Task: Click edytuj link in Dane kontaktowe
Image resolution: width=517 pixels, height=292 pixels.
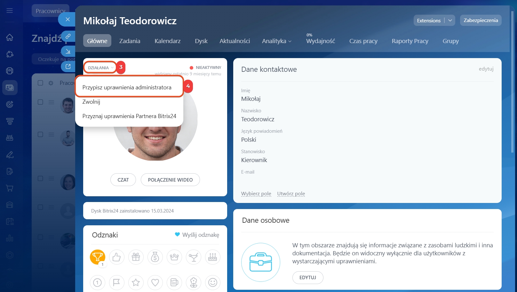Action: pos(486,69)
